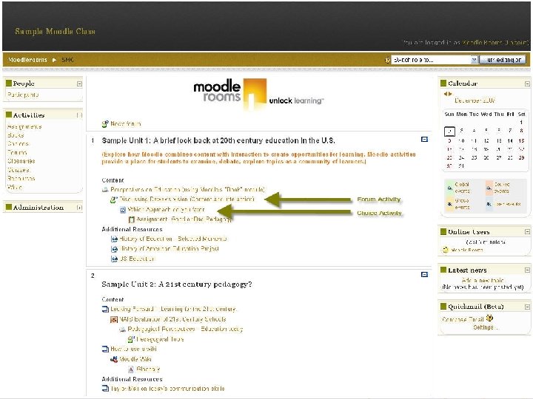Open the Switch role to dropdown
This screenshot has width=533, height=399.
click(435, 60)
